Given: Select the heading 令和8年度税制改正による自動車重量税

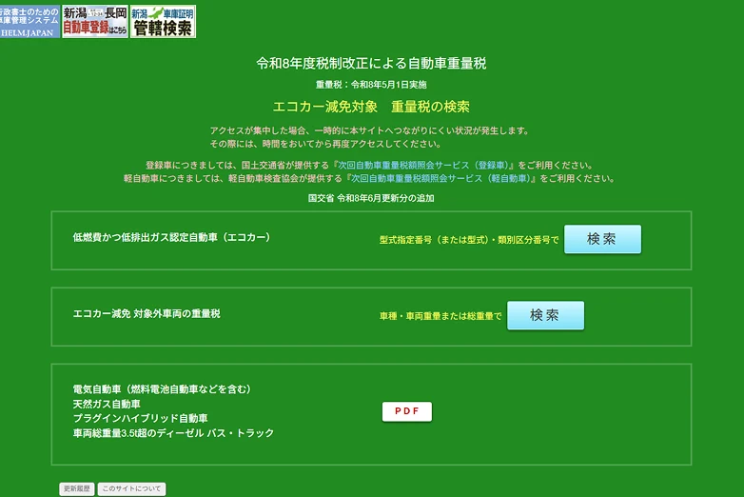Looking at the screenshot, I should coord(372,63).
